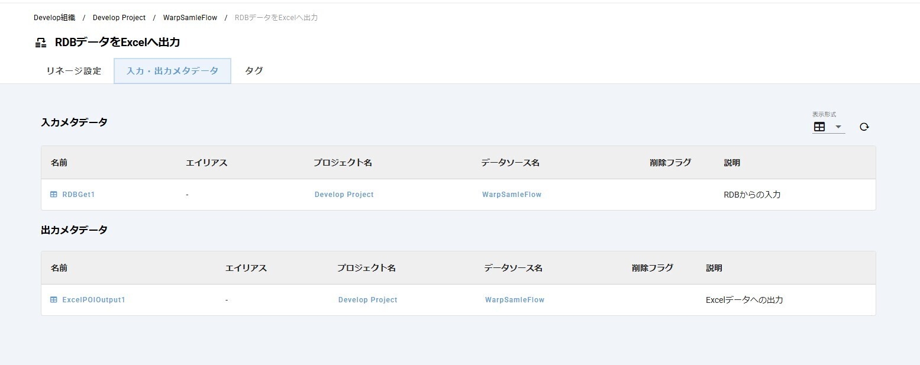Click the refresh icon near 表示形式

(x=864, y=127)
